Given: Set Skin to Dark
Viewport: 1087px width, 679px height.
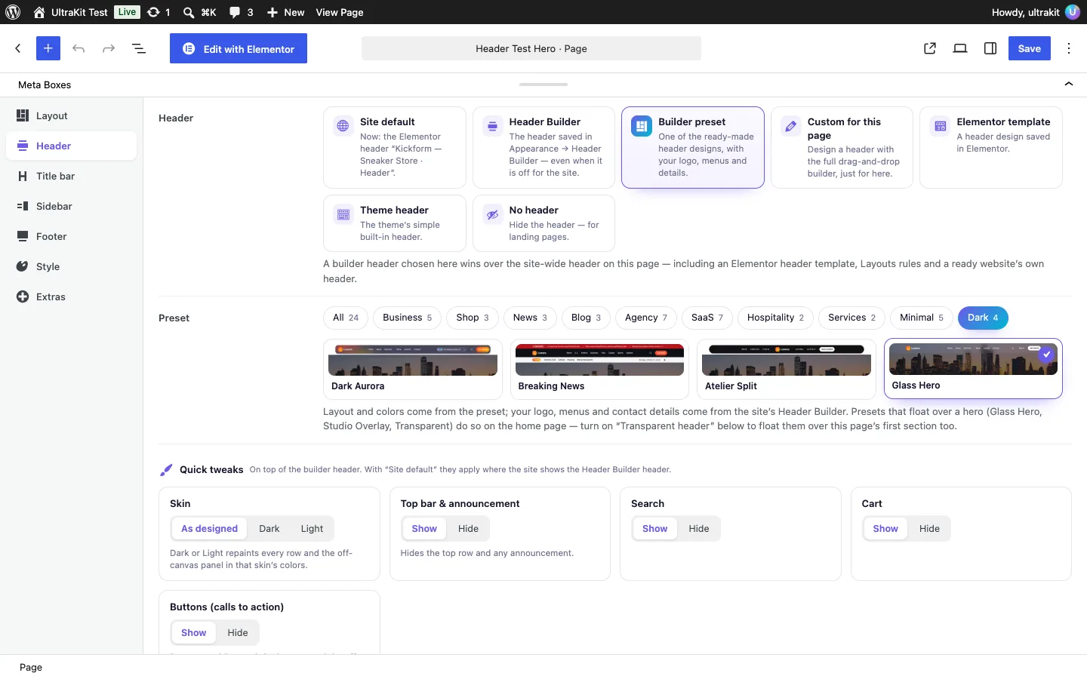Looking at the screenshot, I should (269, 529).
